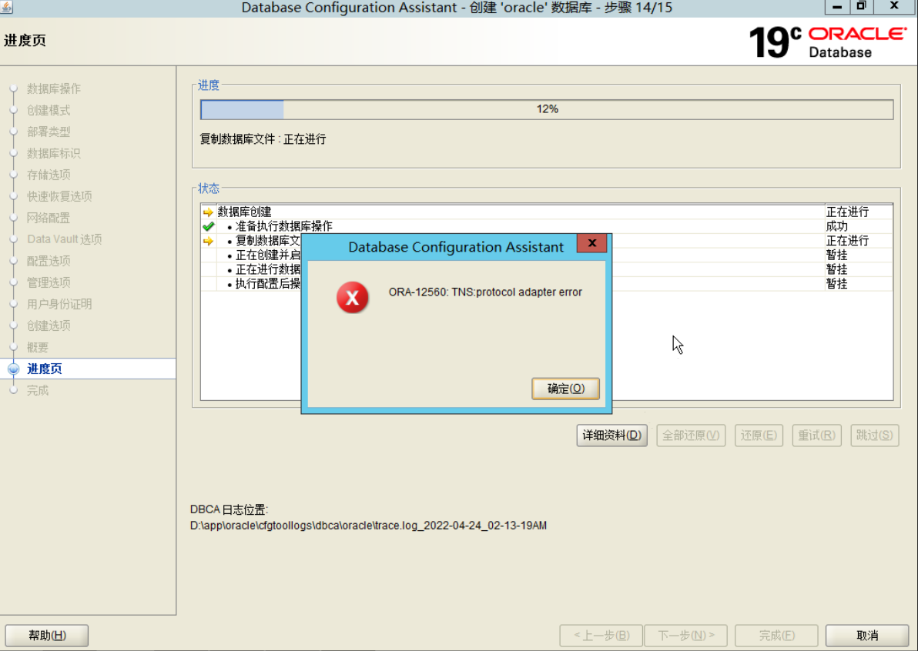The height and width of the screenshot is (651, 918).
Task: Select the 管理选项 step in the sidebar
Action: pos(48,282)
